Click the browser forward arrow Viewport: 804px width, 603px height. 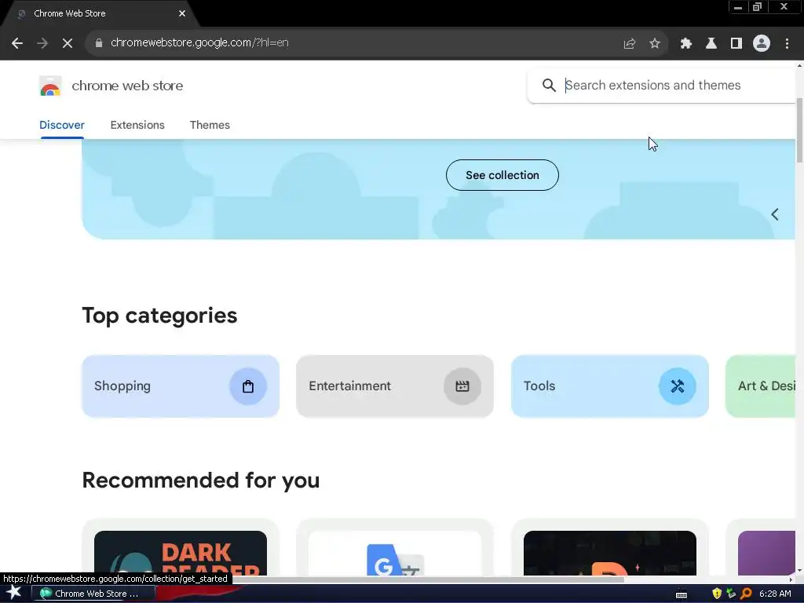pos(42,43)
